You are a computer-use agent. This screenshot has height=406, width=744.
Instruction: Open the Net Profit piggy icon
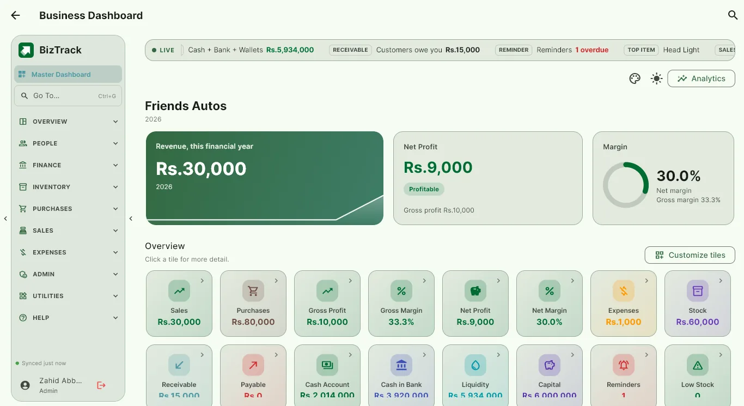(x=475, y=291)
